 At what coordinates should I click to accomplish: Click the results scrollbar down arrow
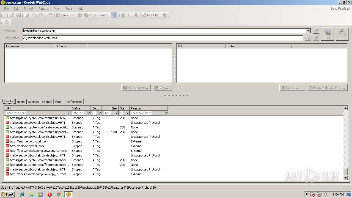346,178
